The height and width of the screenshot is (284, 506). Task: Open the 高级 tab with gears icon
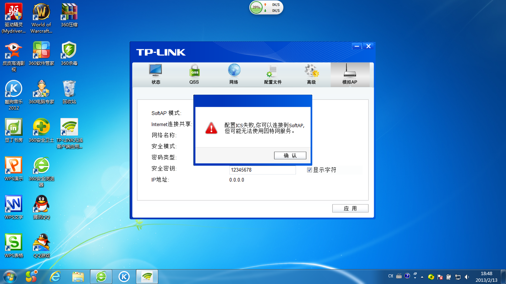(x=311, y=74)
